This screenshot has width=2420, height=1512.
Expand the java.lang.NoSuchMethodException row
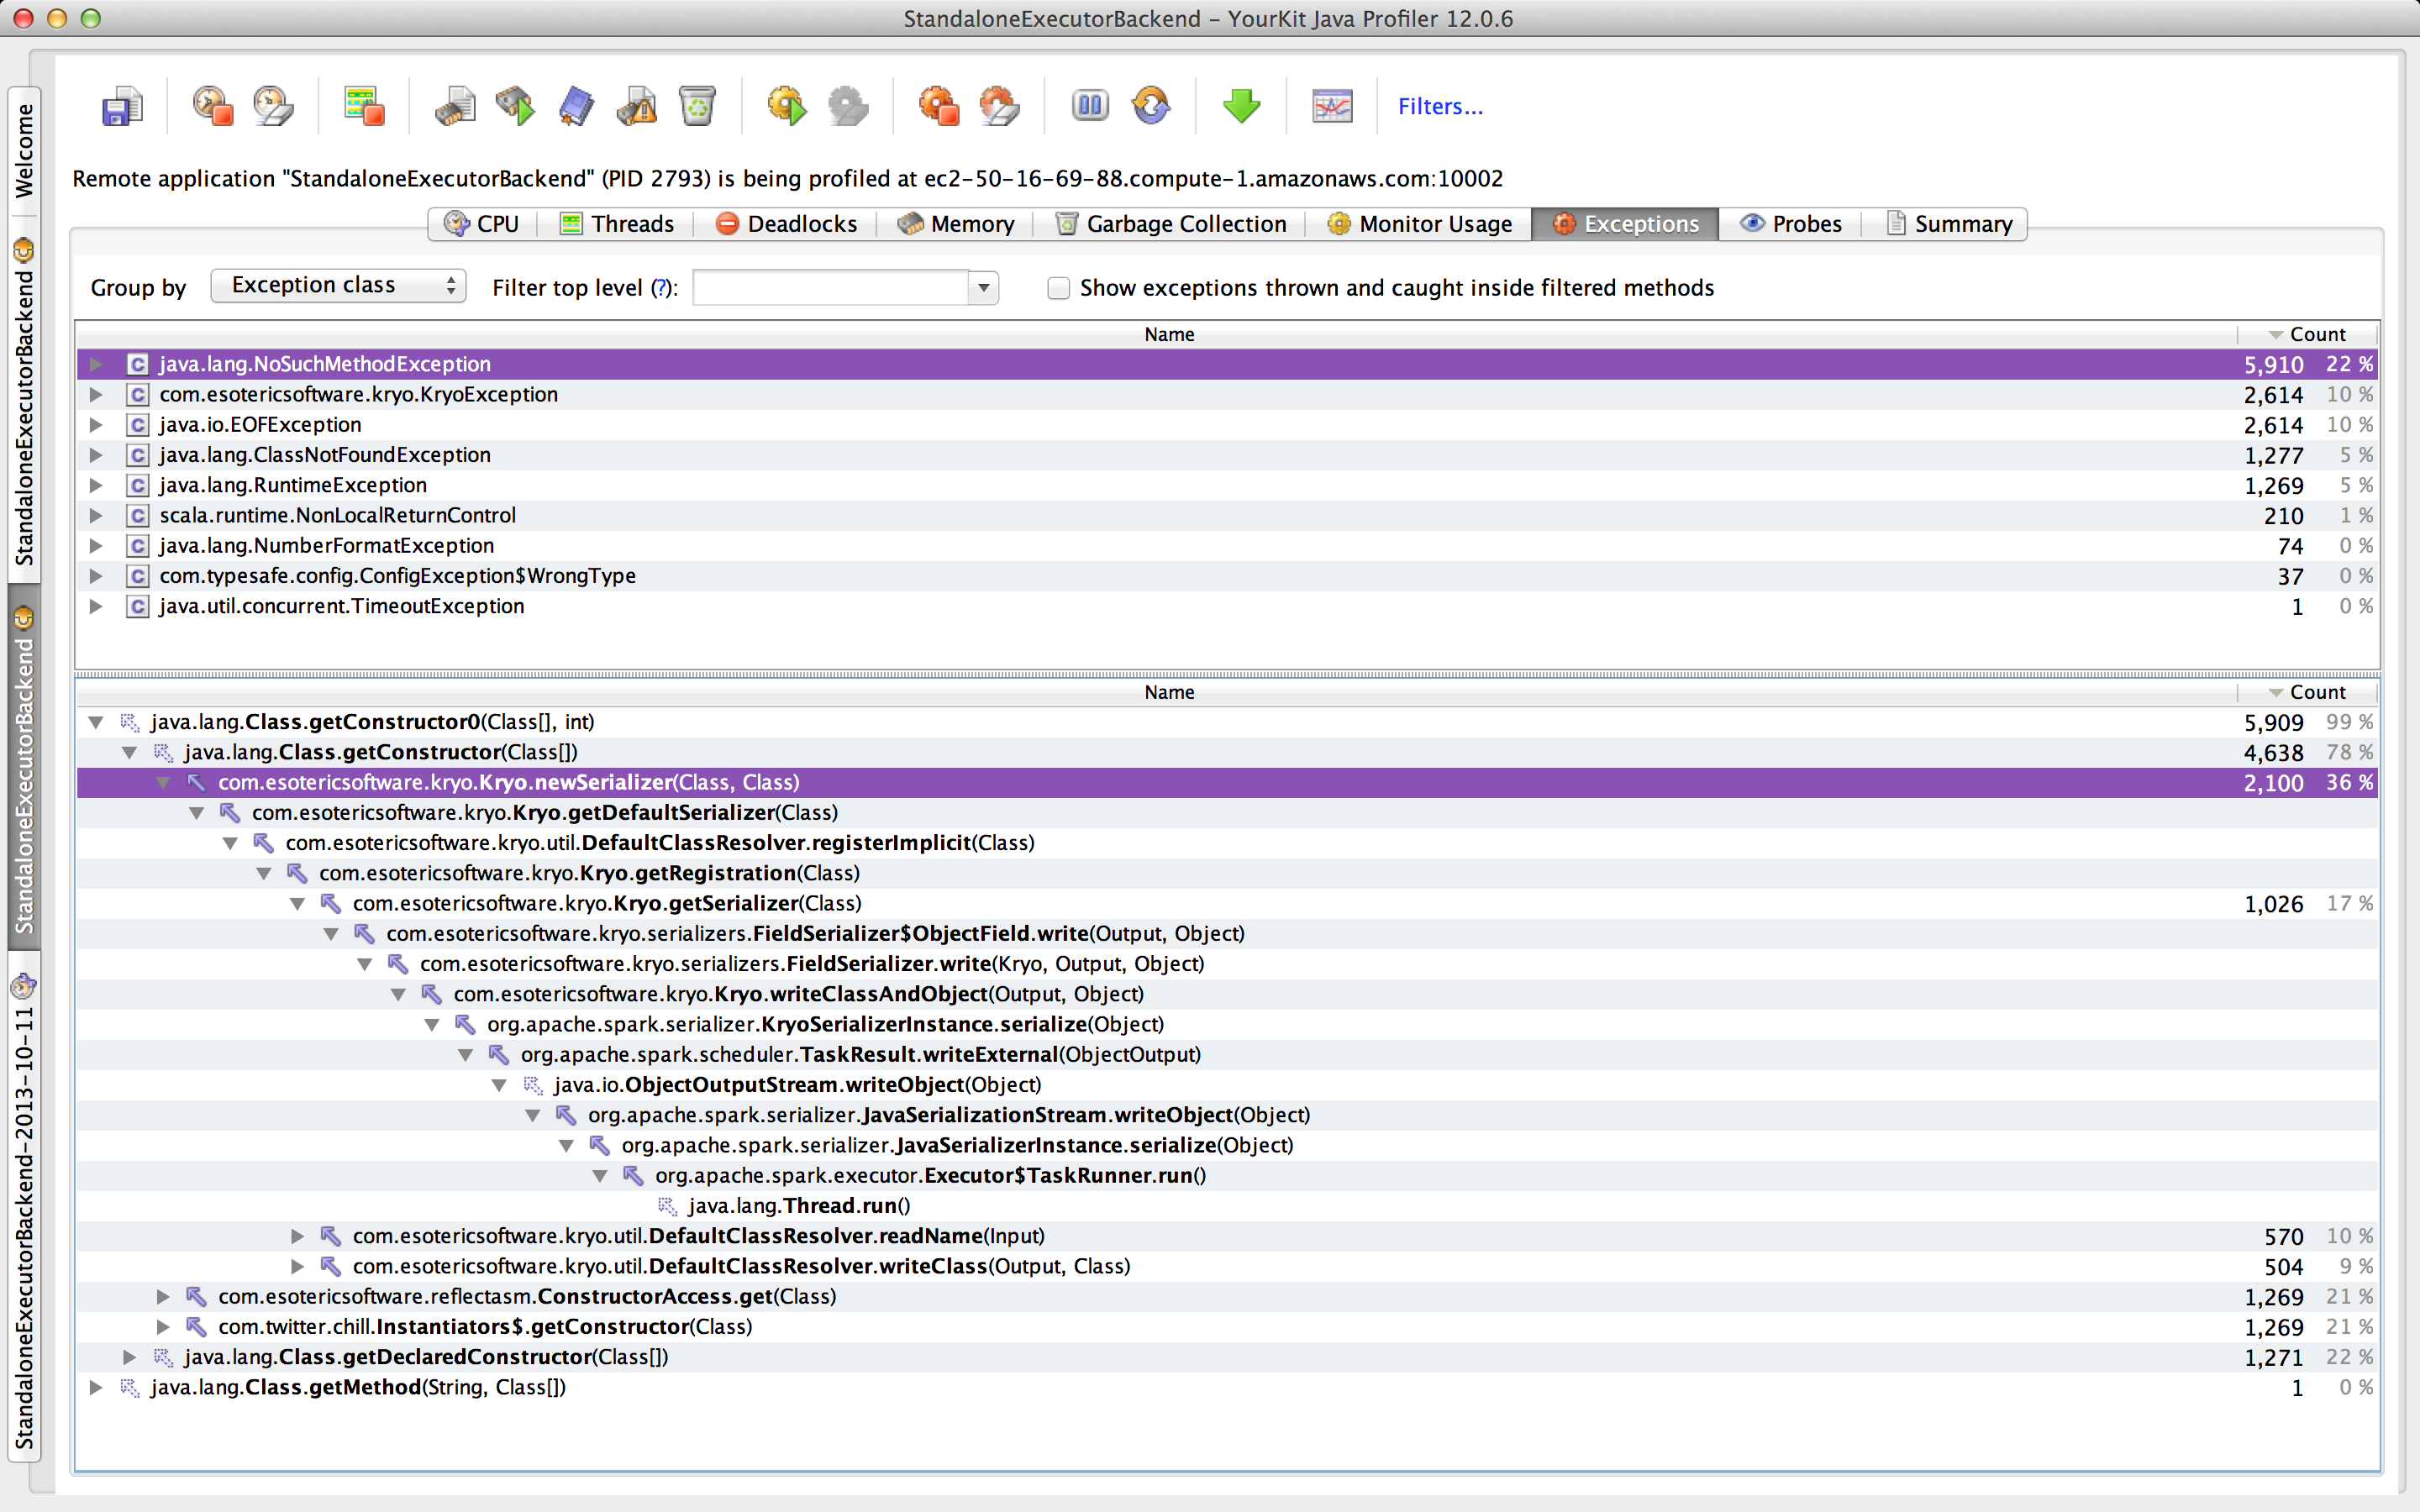(96, 364)
